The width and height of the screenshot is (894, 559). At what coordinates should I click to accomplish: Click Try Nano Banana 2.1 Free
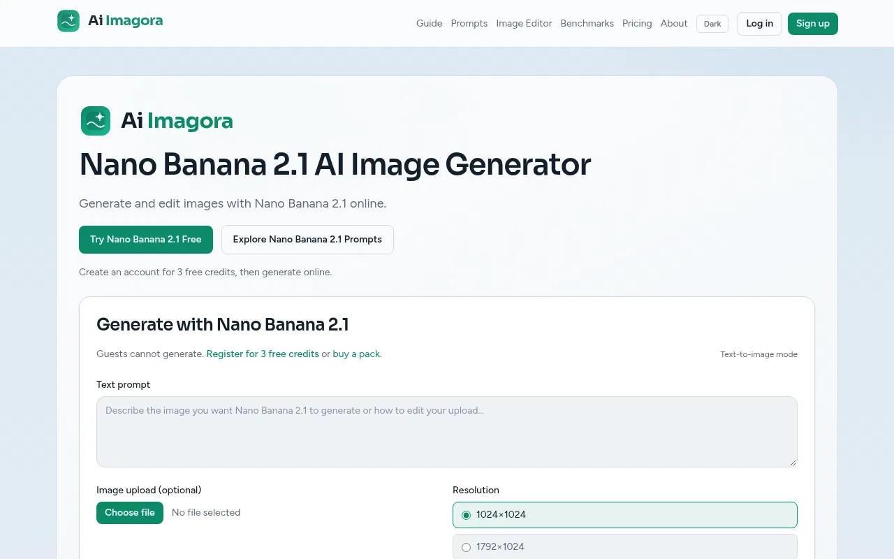[146, 240]
